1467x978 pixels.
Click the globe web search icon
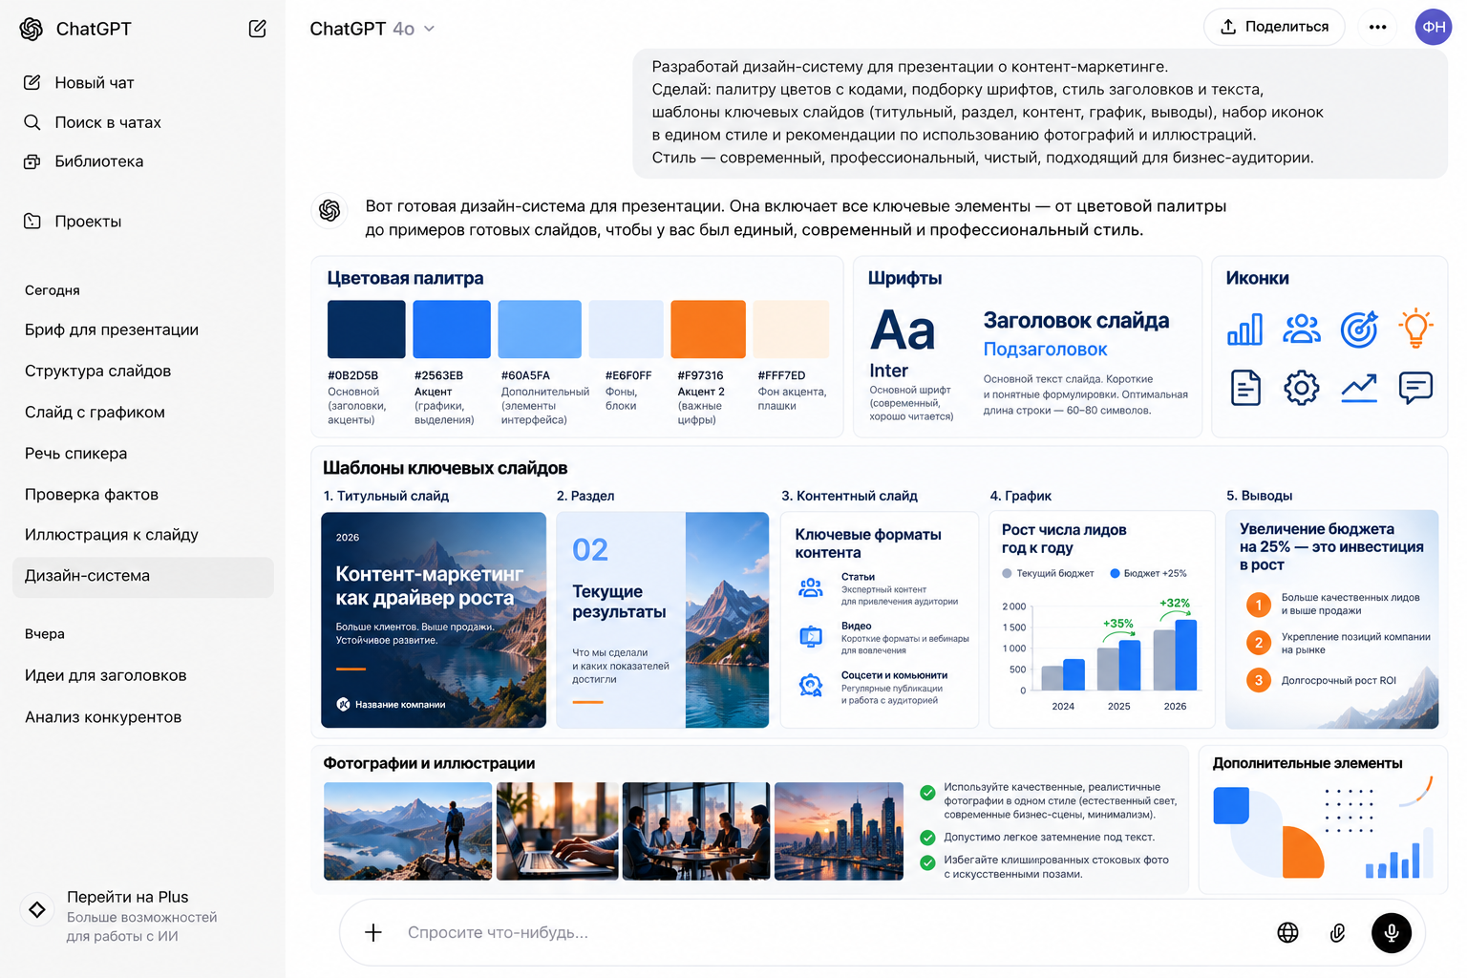click(x=1287, y=932)
